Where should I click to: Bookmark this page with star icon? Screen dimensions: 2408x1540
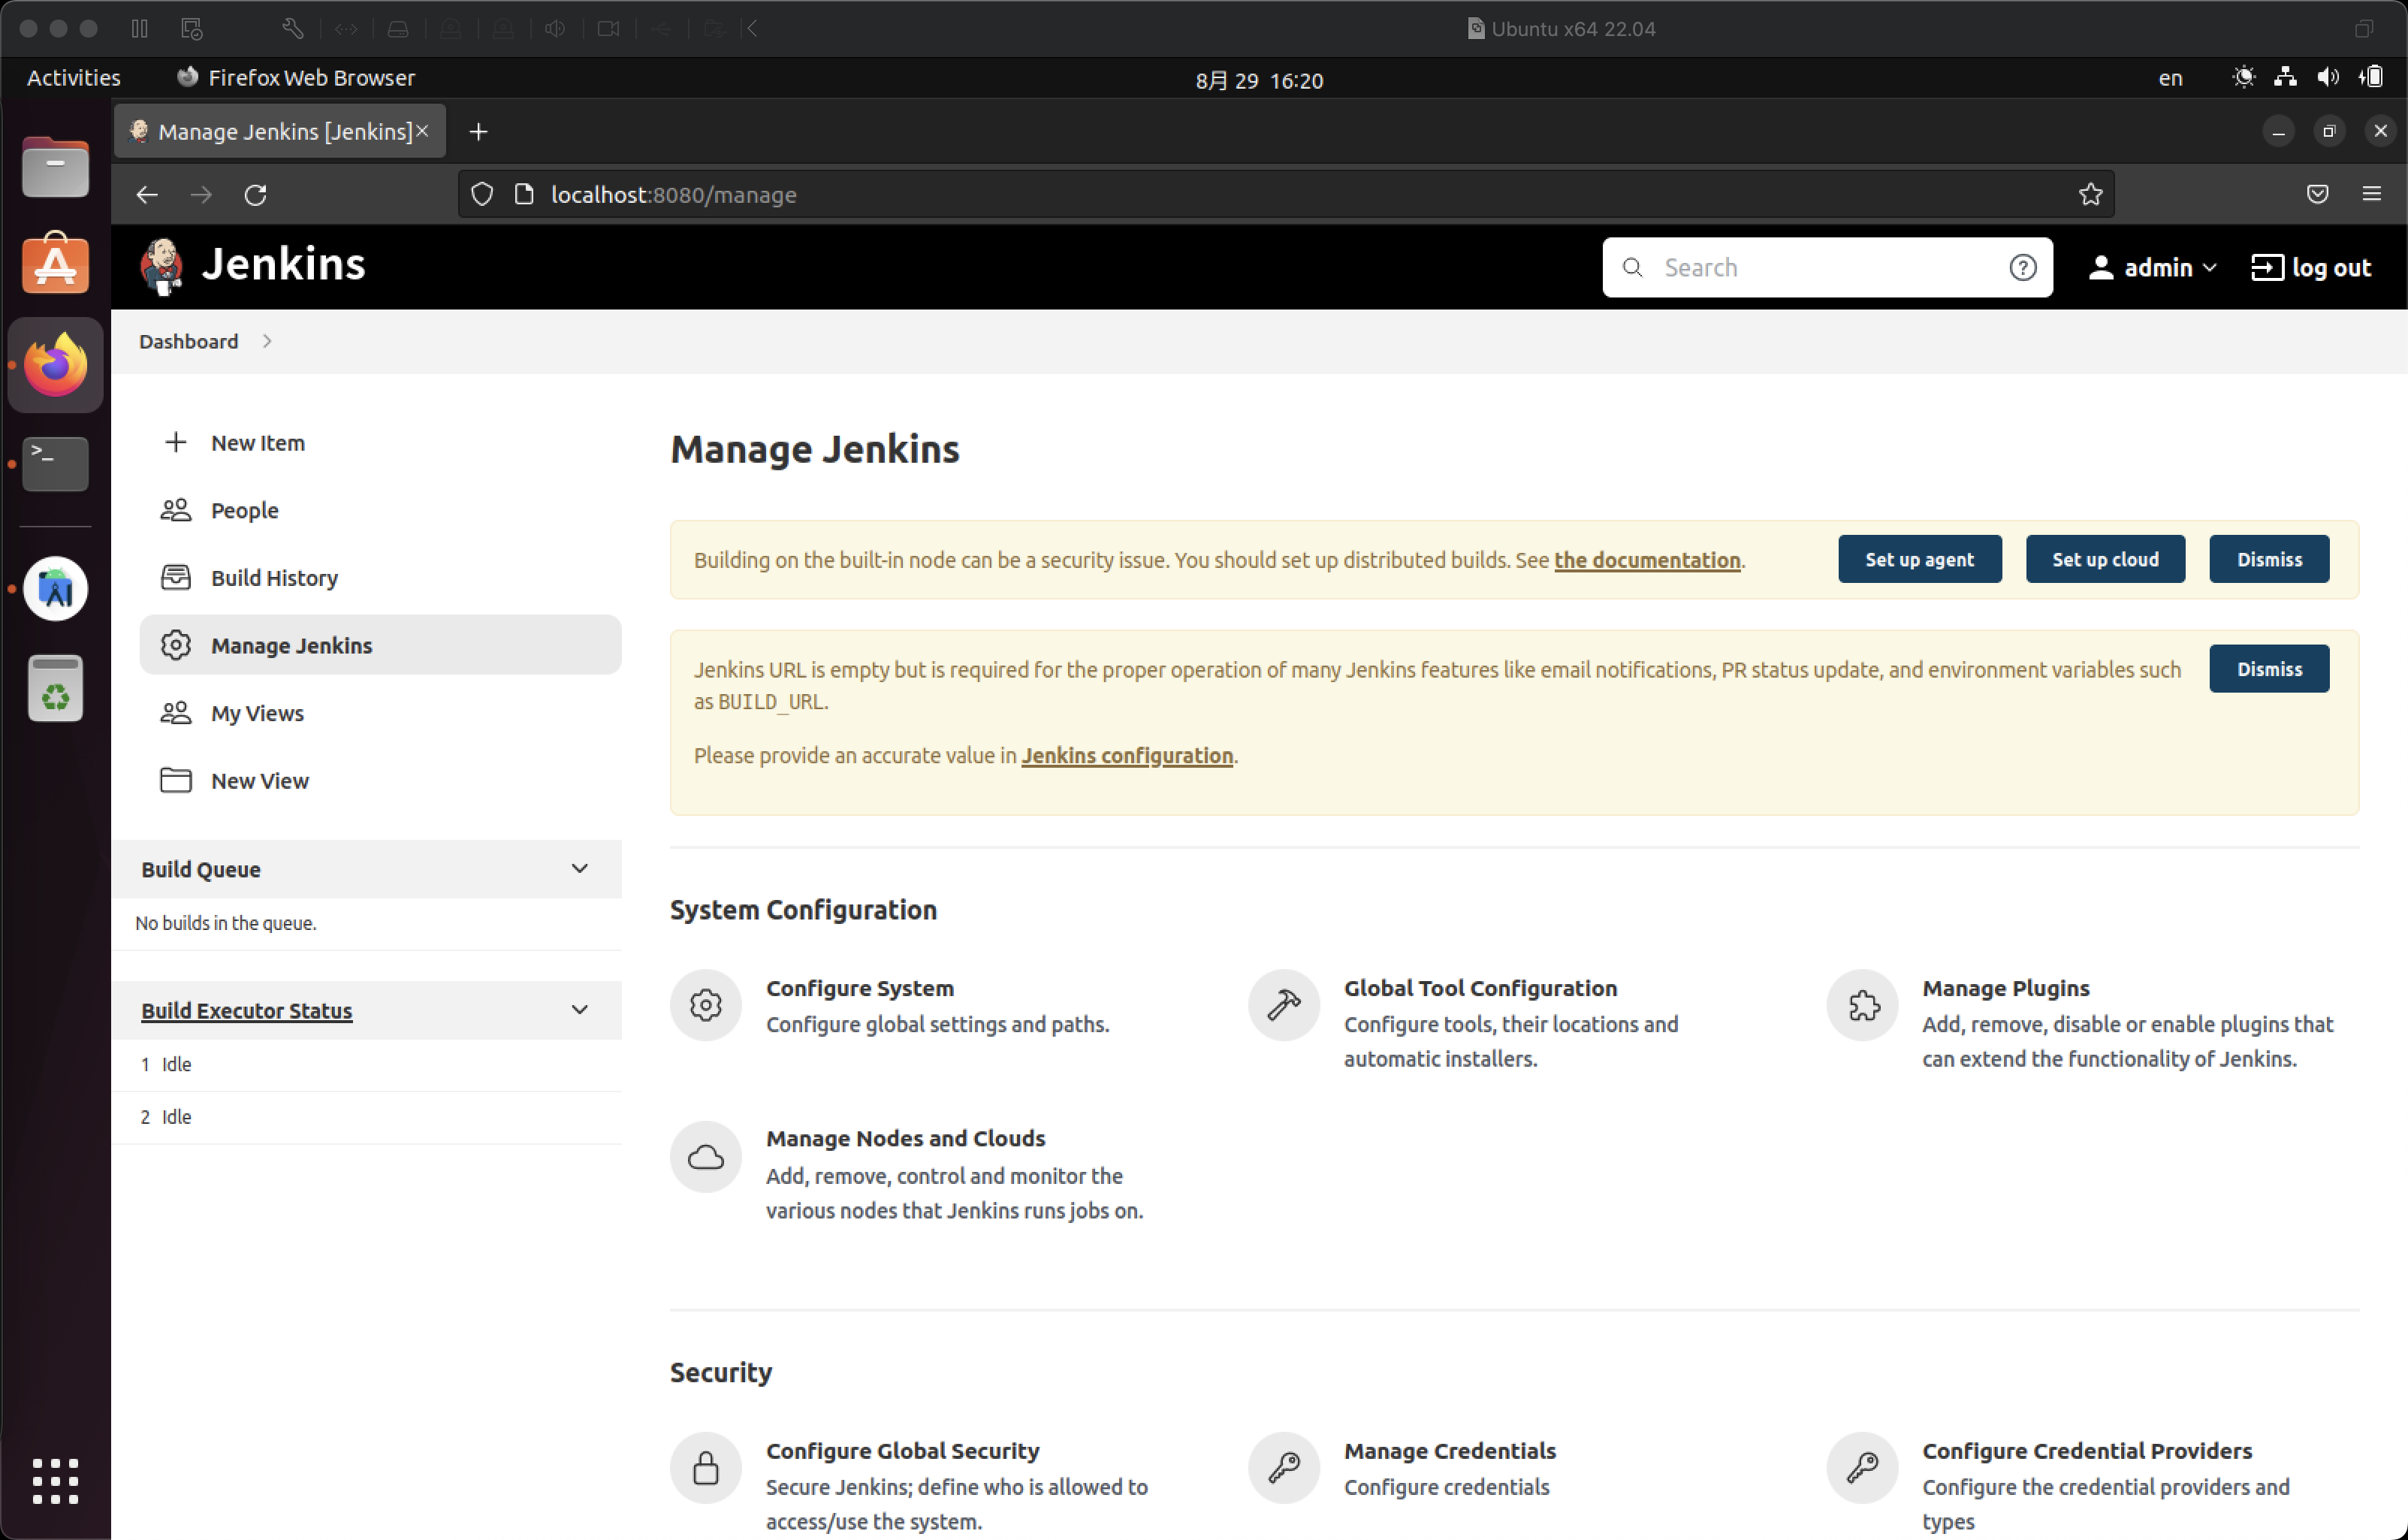pos(2090,194)
